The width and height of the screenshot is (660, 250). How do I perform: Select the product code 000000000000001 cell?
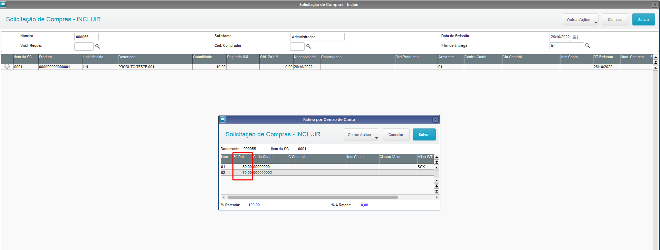[x=60, y=67]
